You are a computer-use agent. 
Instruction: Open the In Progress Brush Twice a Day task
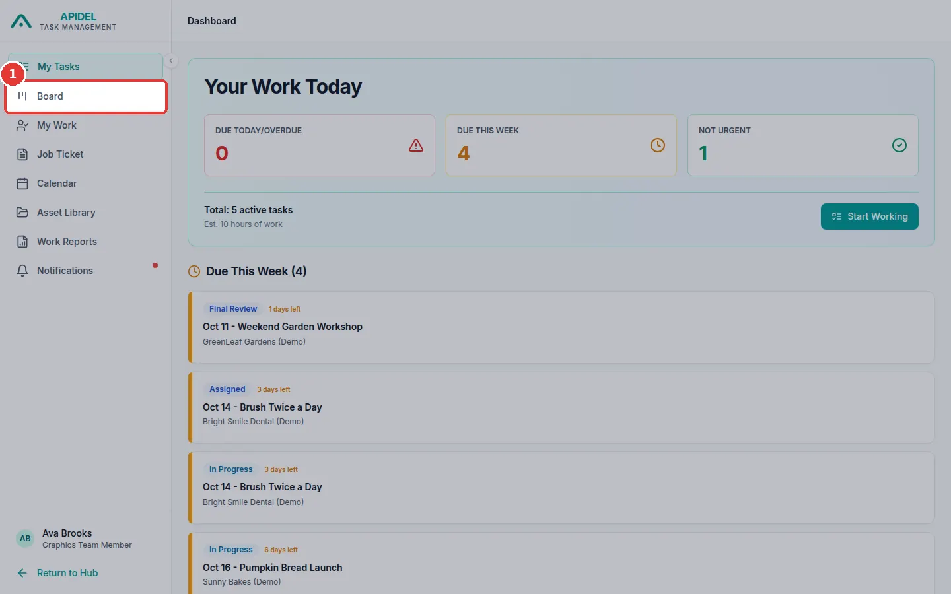coord(561,488)
